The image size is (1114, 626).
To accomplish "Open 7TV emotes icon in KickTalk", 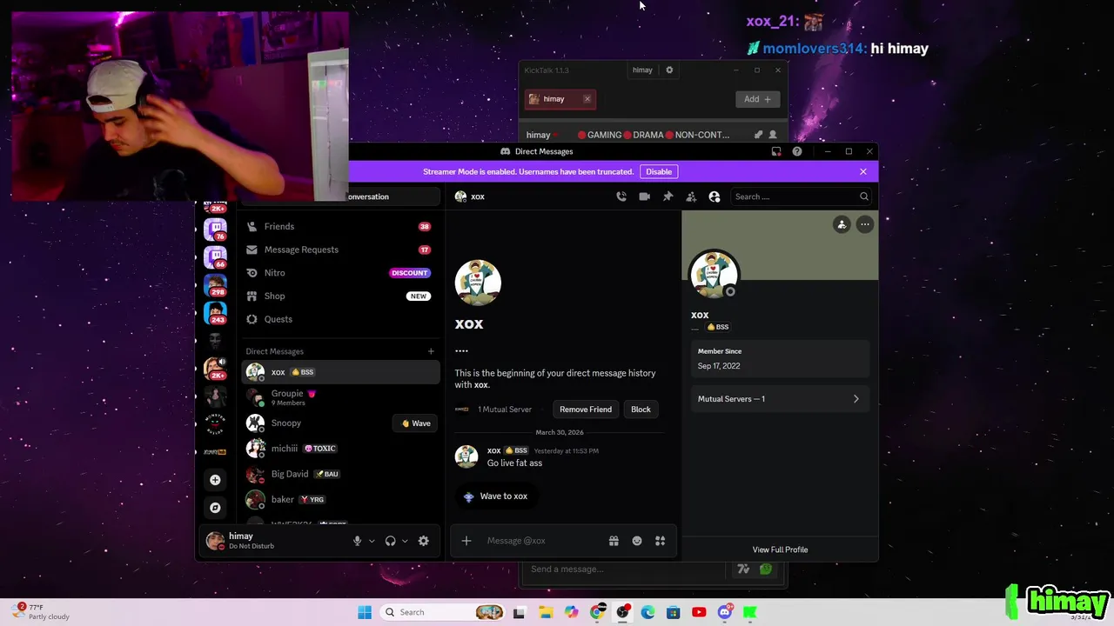I will pos(743,569).
